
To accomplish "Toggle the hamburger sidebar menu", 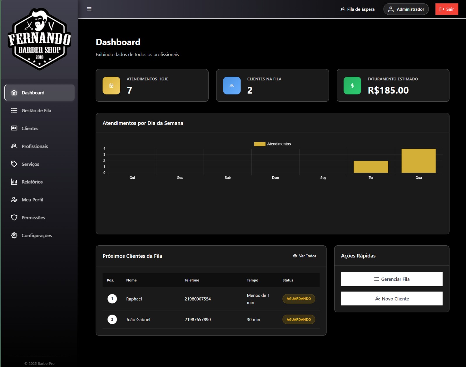I will tap(89, 9).
